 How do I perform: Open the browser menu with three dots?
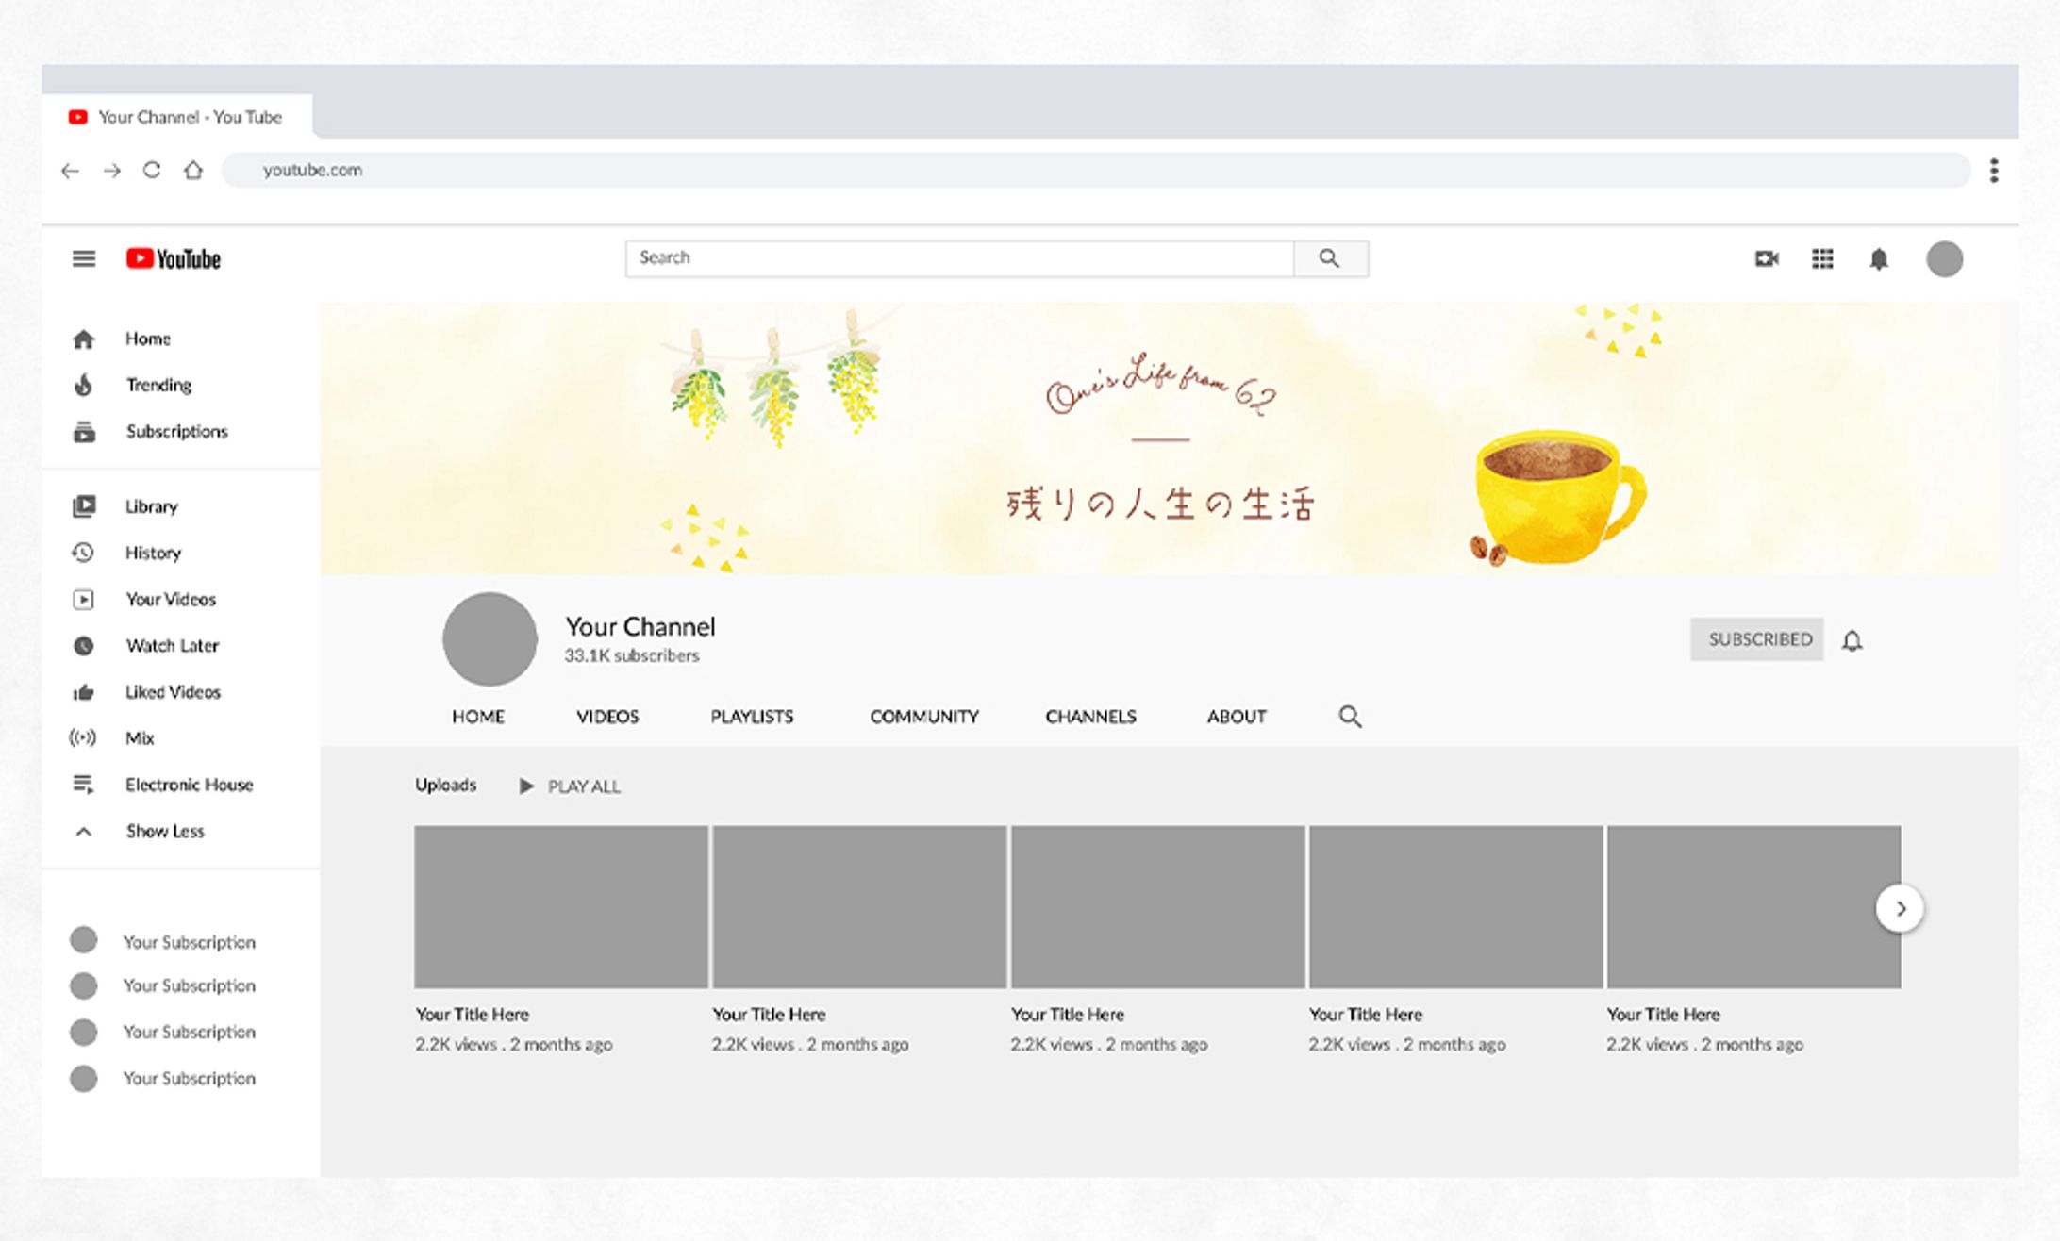click(1995, 171)
